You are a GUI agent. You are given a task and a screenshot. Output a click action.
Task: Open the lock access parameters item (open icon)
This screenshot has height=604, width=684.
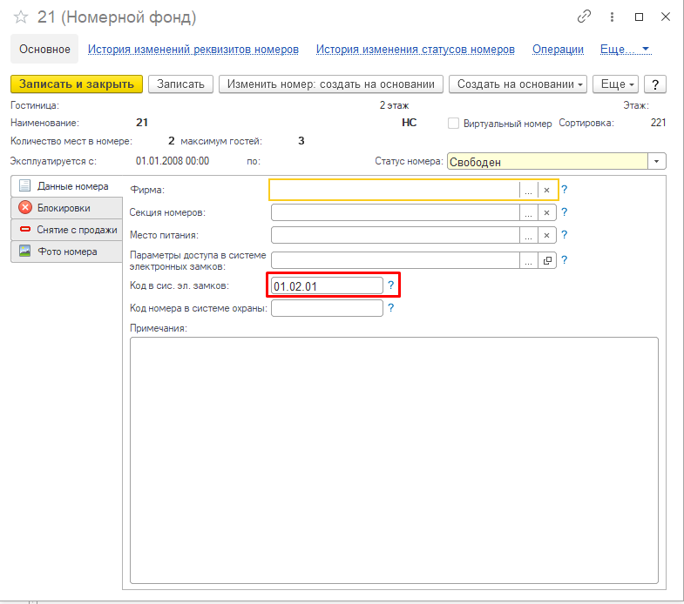click(x=547, y=260)
